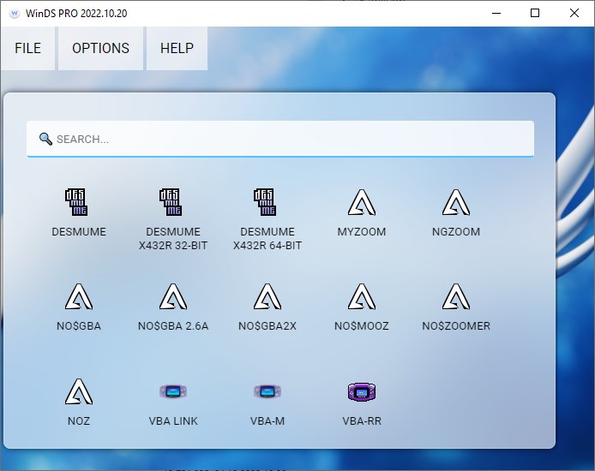Focus the SEARCH... input field
Image resolution: width=595 pixels, height=471 pixels.
(280, 139)
